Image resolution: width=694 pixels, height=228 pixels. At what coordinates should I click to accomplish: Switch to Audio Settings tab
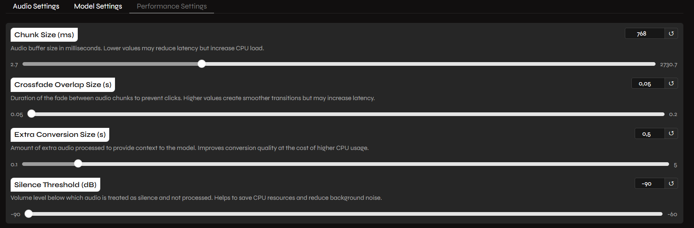(x=36, y=7)
